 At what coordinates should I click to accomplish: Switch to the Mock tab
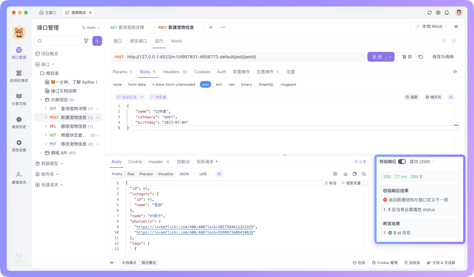click(176, 41)
